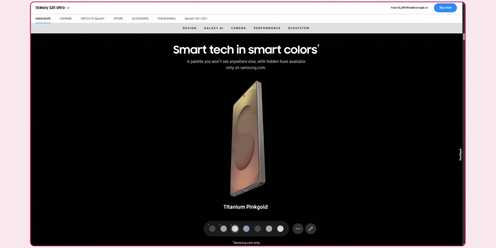Click footnote 7 superscript in heading

click(x=318, y=46)
